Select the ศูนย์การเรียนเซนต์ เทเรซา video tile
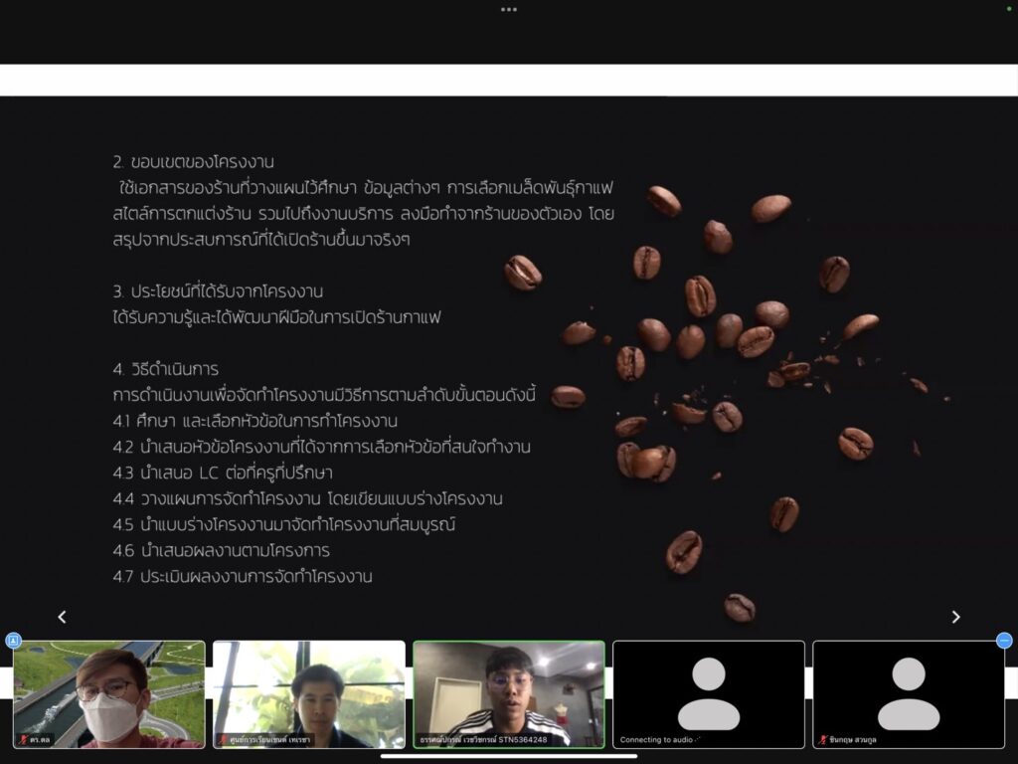The width and height of the screenshot is (1018, 764). (309, 691)
